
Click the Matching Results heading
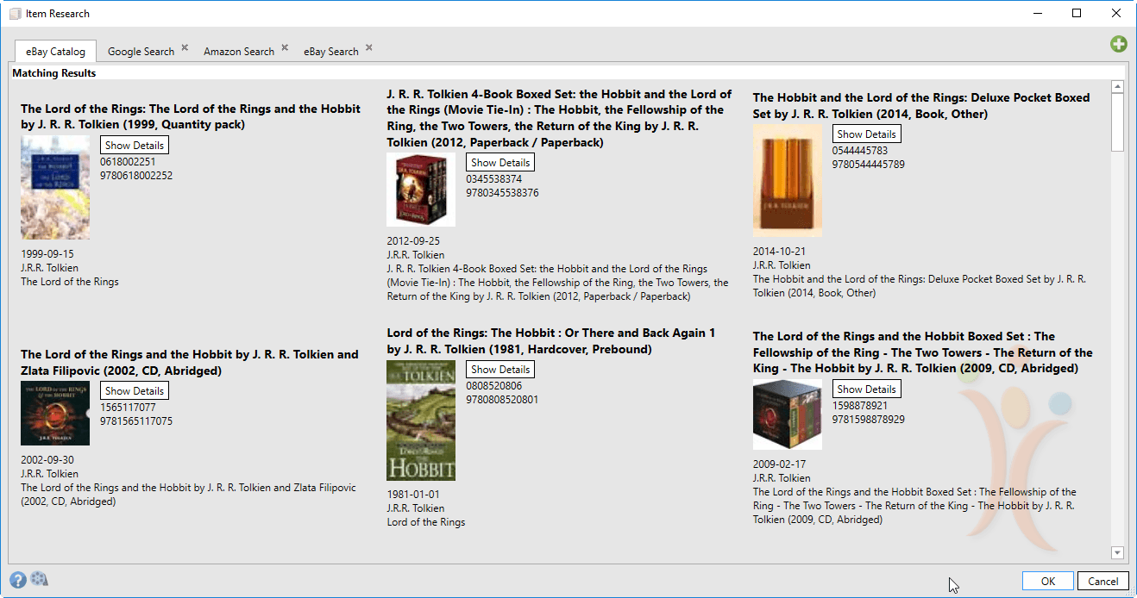(54, 73)
